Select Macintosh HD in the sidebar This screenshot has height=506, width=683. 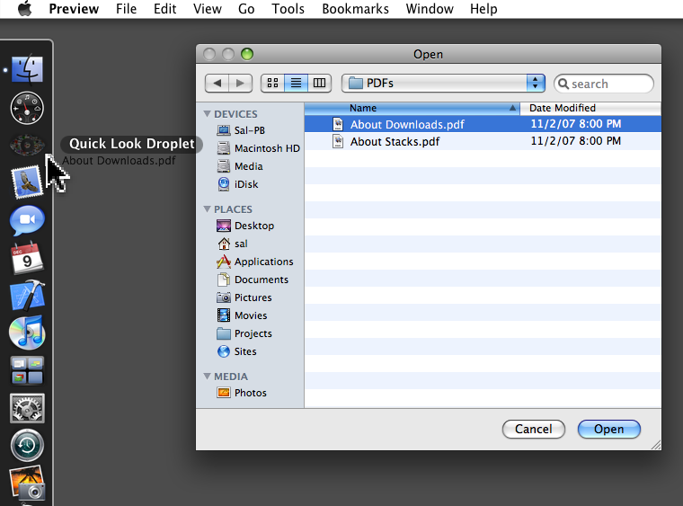pos(267,148)
